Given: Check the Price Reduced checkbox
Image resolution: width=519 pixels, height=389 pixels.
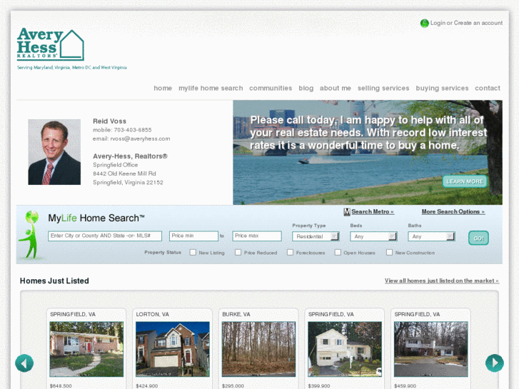Looking at the screenshot, I should (x=238, y=252).
